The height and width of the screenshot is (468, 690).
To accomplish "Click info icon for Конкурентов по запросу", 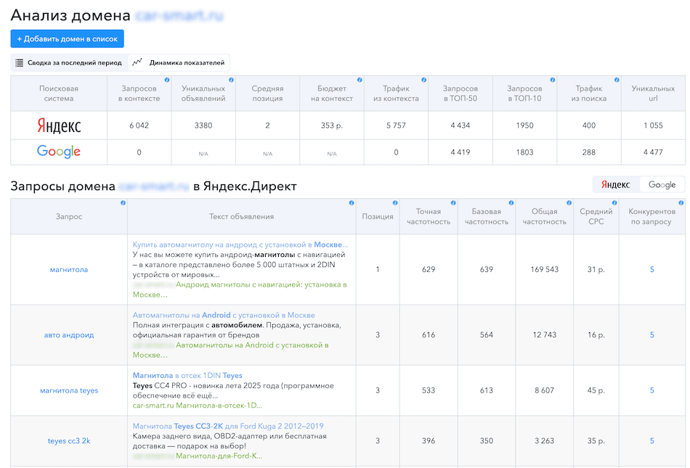I will [681, 203].
